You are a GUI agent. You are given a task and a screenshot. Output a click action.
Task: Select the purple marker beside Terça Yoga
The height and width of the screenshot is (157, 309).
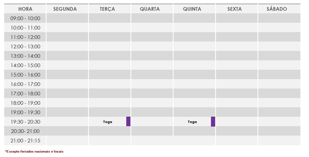coord(128,121)
